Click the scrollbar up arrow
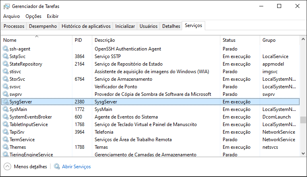The image size is (307, 177). click(x=303, y=39)
